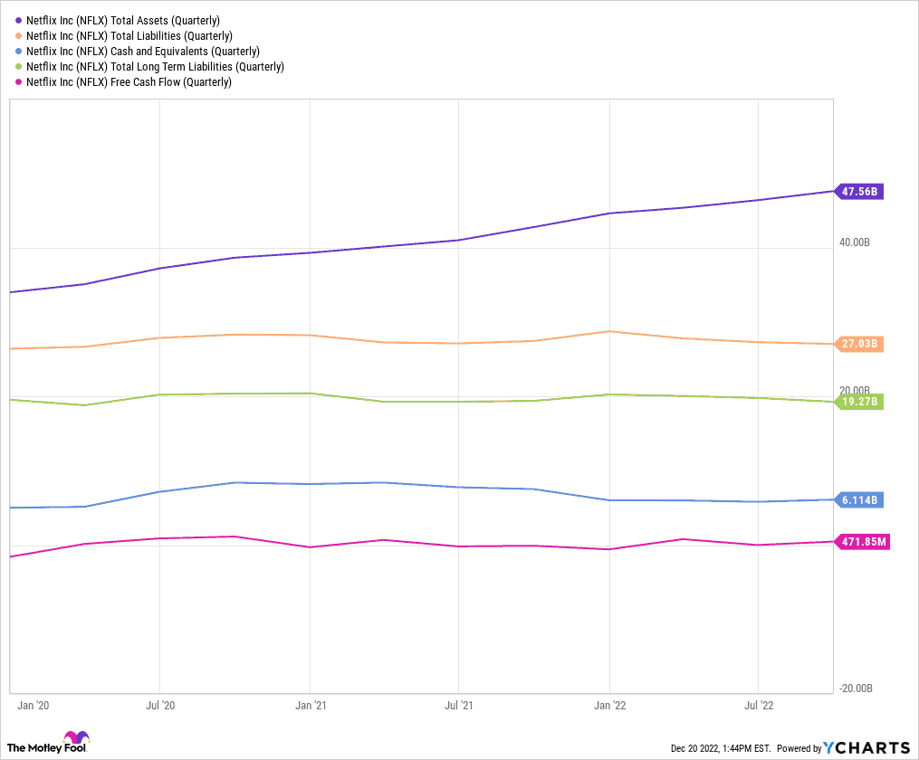Click The Motley Fool logo
919x760 pixels.
tap(47, 743)
